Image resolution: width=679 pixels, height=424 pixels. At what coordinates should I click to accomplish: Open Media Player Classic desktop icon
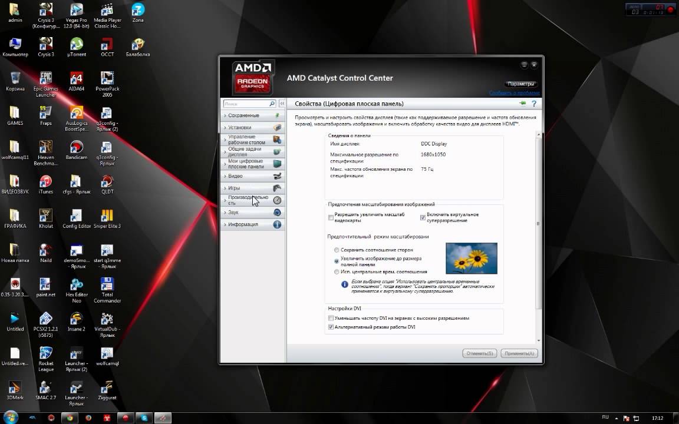point(107,15)
